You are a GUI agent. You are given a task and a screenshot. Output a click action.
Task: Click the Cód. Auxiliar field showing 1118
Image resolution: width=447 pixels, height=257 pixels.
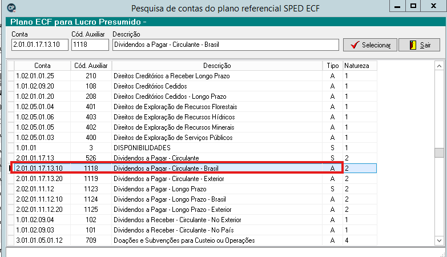(90, 45)
